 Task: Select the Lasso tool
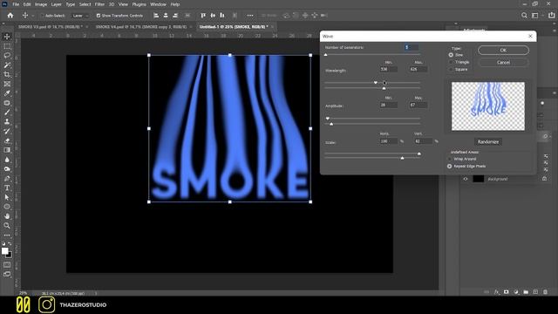click(x=7, y=56)
